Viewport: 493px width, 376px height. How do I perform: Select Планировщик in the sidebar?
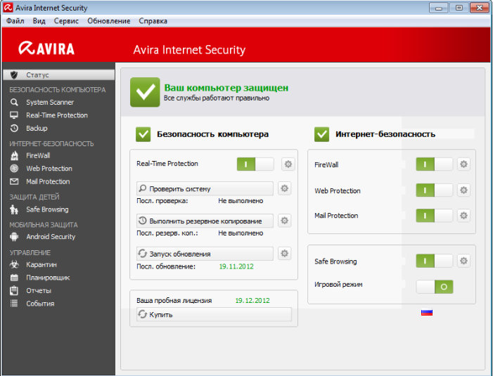48,278
